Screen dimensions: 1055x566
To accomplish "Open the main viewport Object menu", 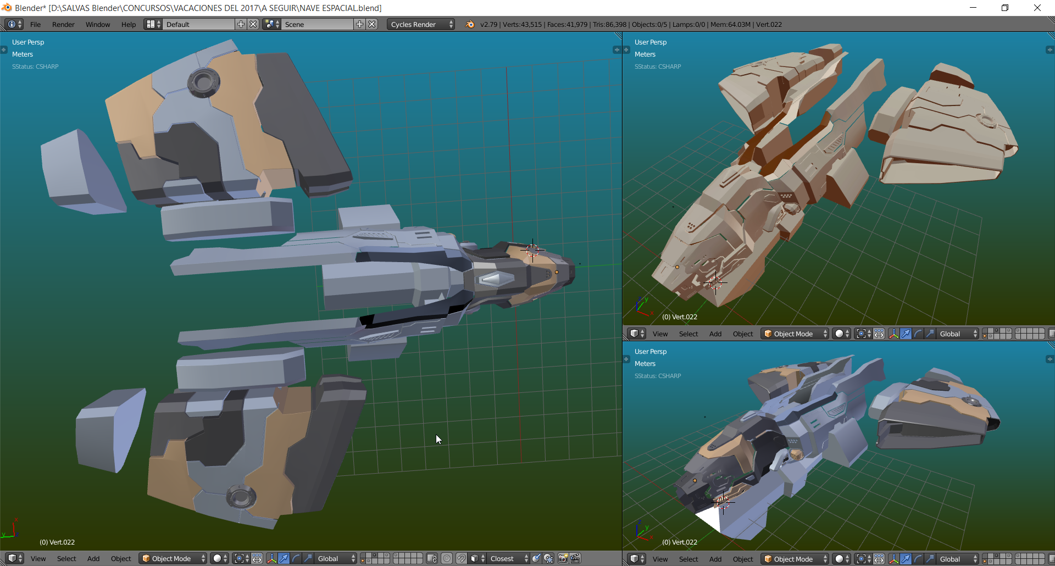I will [x=121, y=558].
